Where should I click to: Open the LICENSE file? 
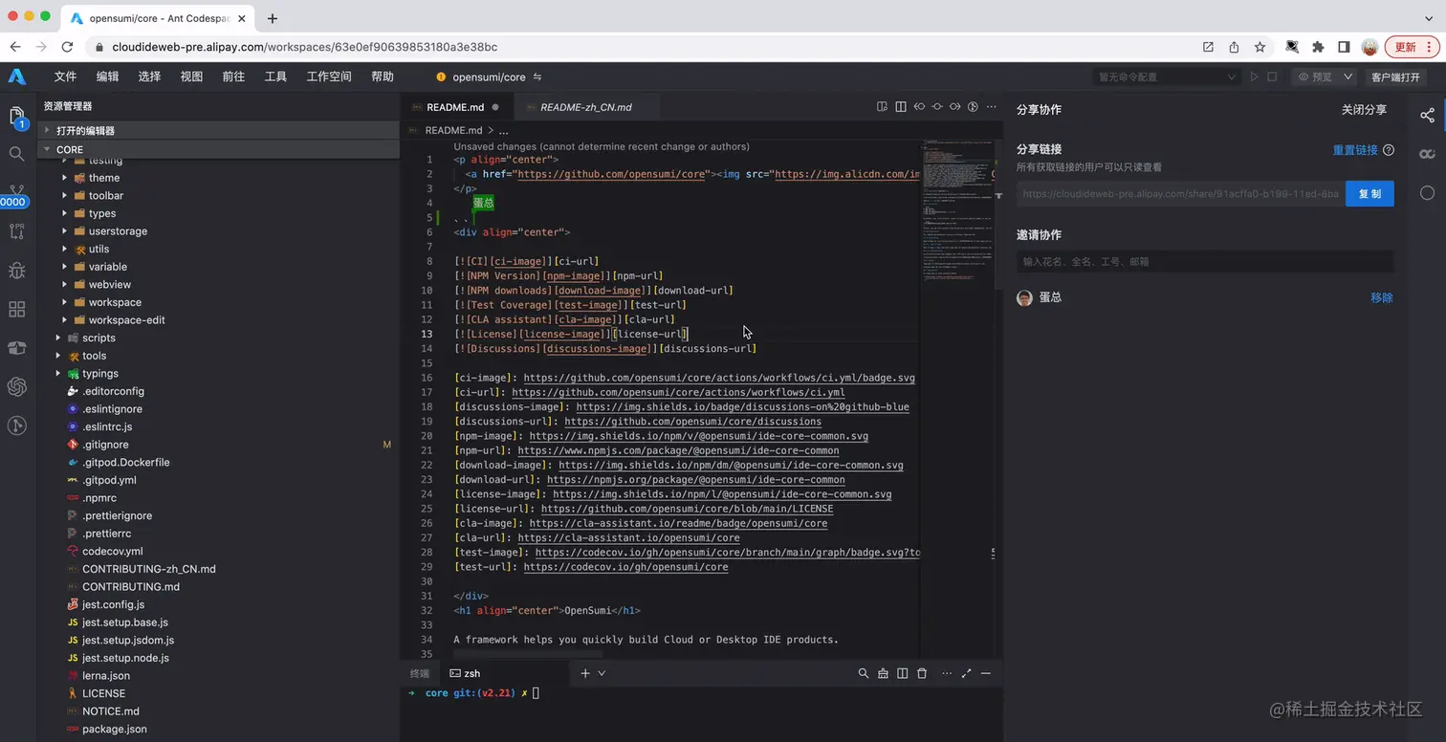tap(103, 693)
